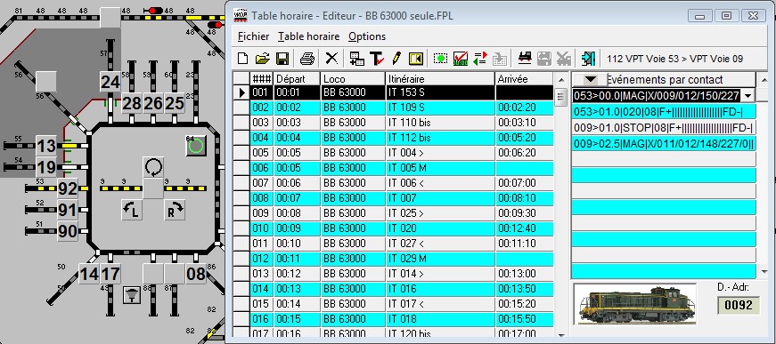
Task: Open the Options menu
Action: [x=367, y=36]
